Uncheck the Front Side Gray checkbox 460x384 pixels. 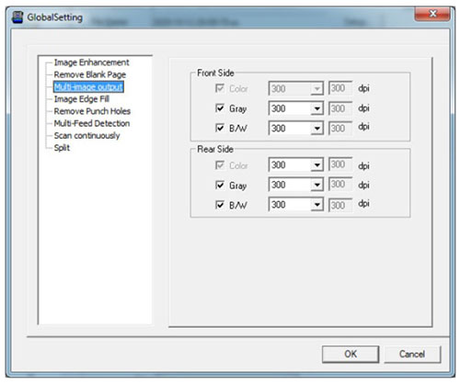pyautogui.click(x=220, y=108)
